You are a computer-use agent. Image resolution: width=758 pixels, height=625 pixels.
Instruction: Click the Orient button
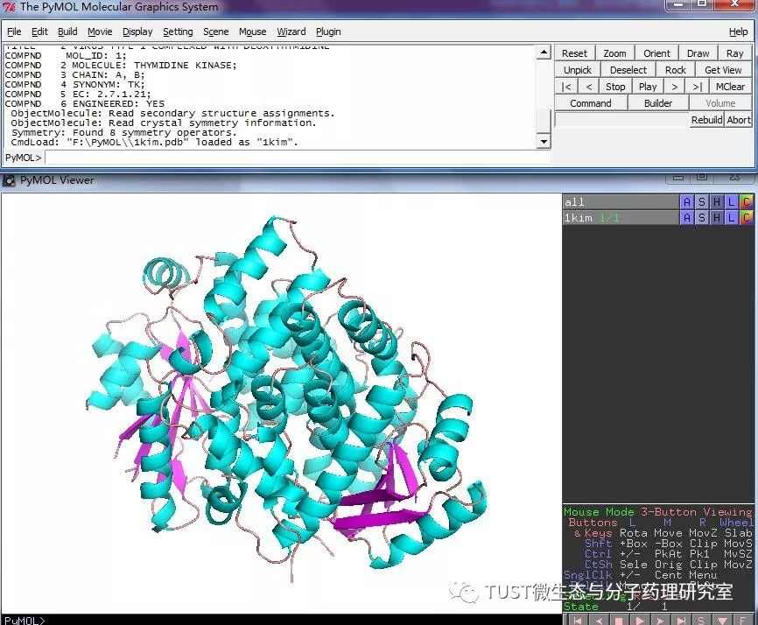[656, 53]
